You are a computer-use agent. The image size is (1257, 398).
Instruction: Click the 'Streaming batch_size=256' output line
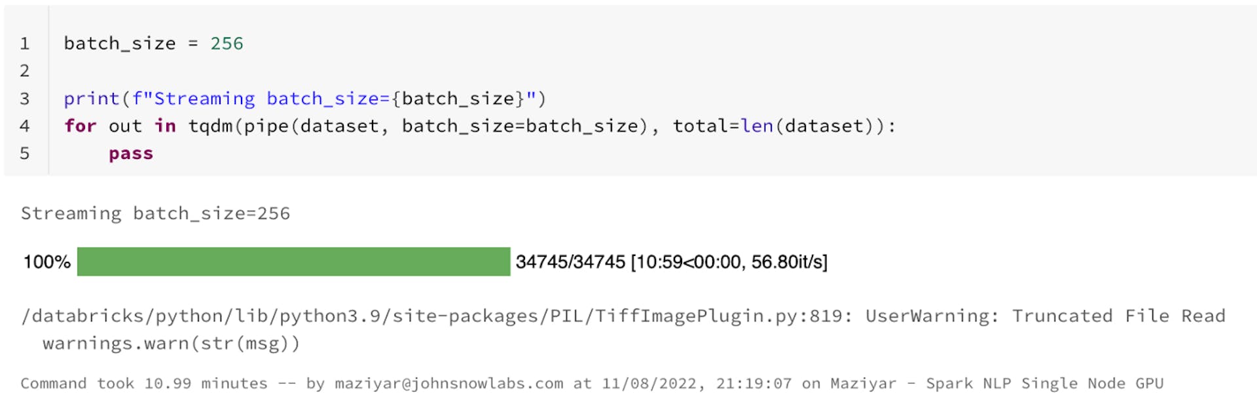point(155,213)
